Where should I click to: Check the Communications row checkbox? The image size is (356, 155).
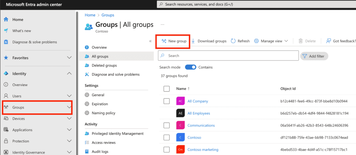click(x=167, y=125)
